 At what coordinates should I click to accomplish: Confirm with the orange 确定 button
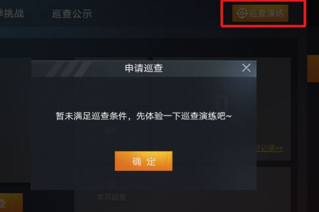tap(144, 161)
